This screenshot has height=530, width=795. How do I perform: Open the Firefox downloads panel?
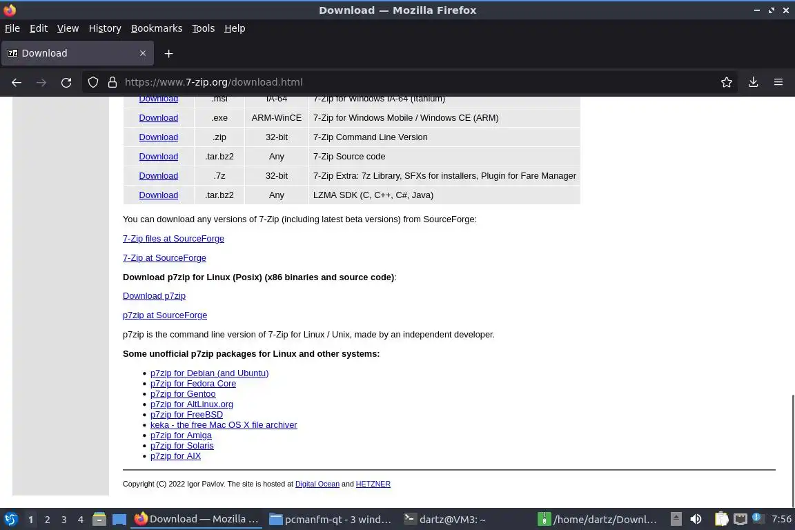[753, 82]
